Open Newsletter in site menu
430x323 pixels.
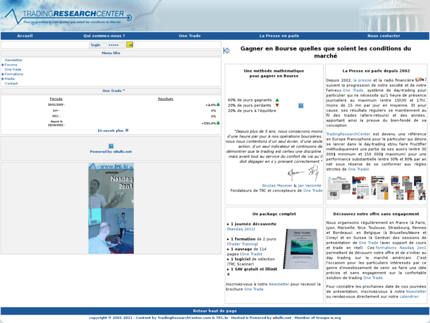click(x=14, y=60)
